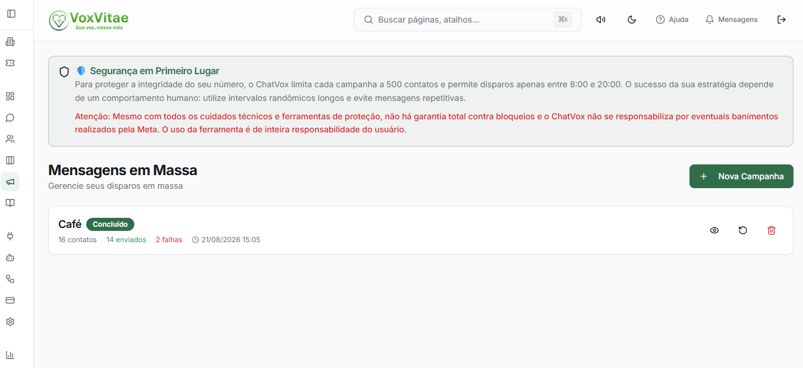
Task: Click the ⌘K shortcut badge
Action: click(x=563, y=20)
